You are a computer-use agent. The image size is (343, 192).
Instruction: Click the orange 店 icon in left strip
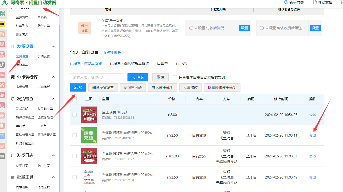(2, 105)
